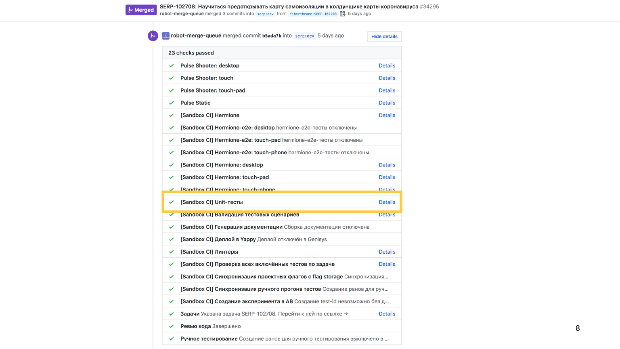Open the serp:dev base branch in header
The width and height of the screenshot is (620, 349).
click(x=265, y=14)
